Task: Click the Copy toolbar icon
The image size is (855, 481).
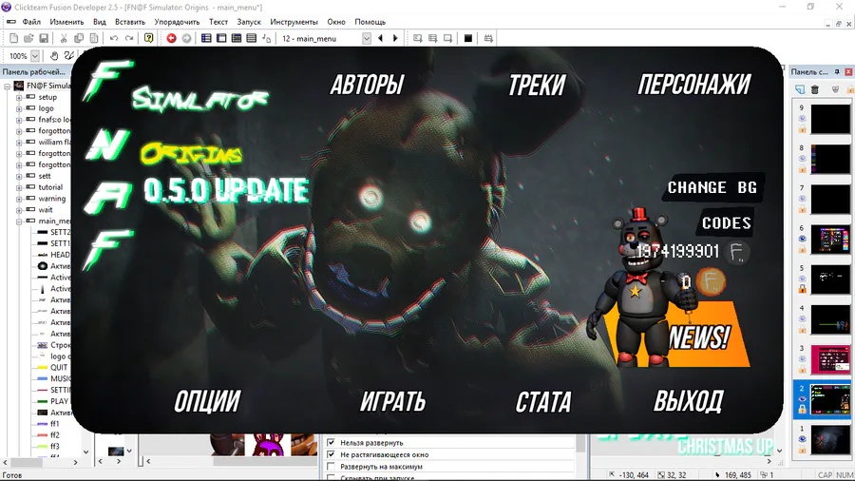Action: point(79,38)
